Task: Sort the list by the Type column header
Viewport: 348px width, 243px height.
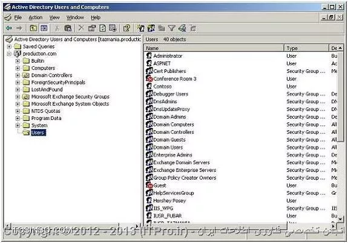Action: point(306,48)
